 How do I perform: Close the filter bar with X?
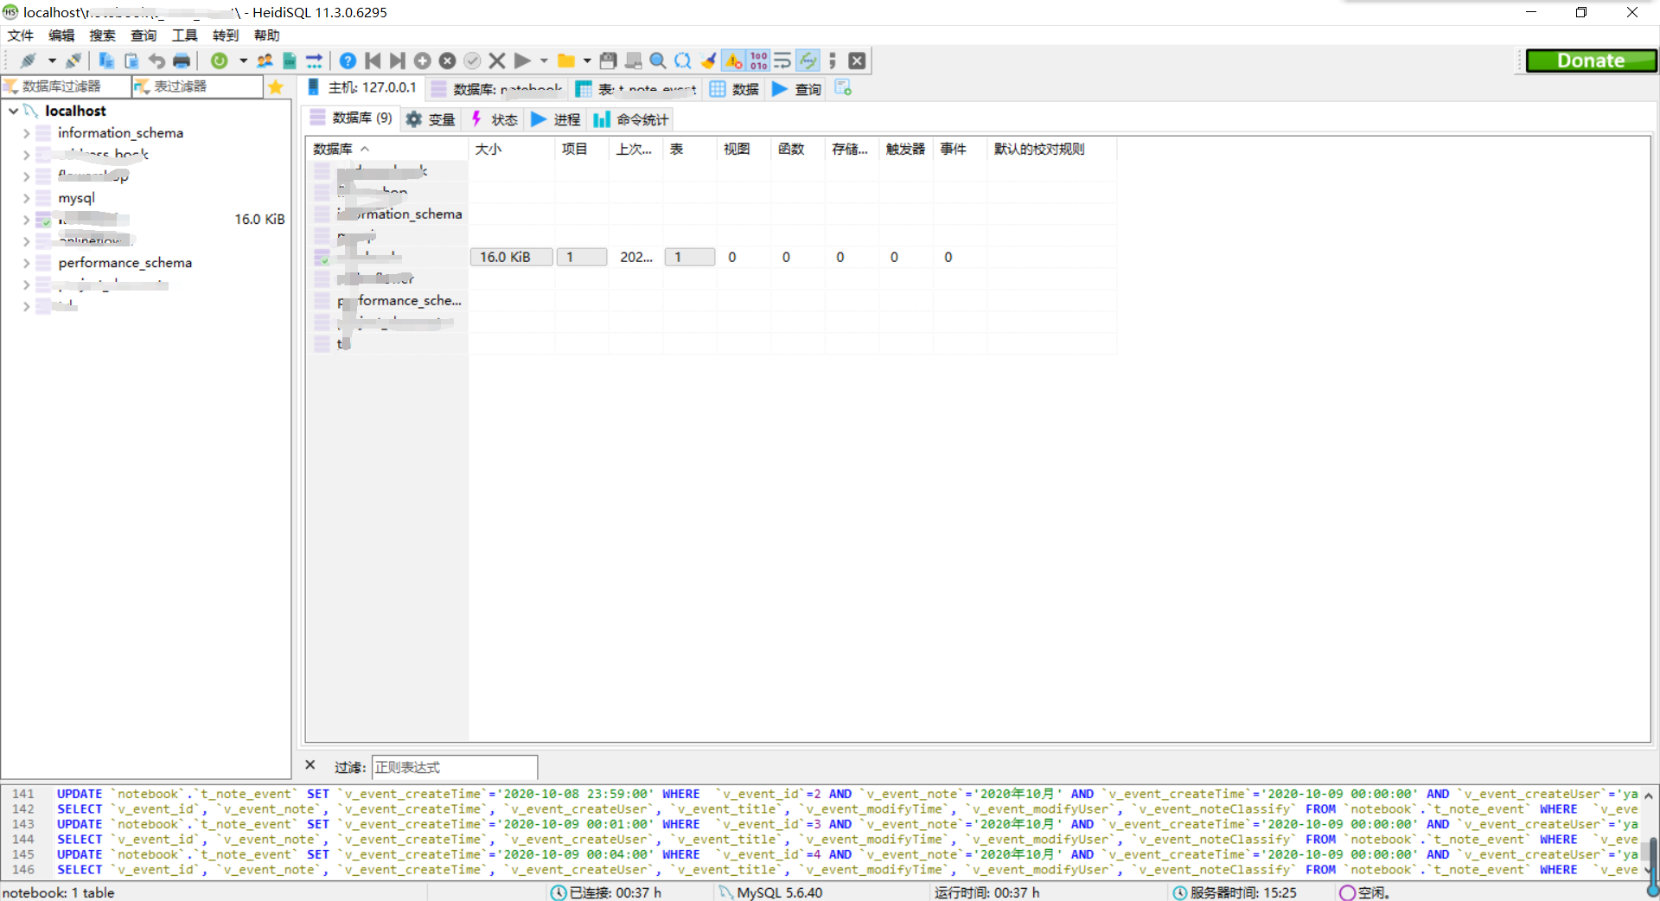click(310, 765)
